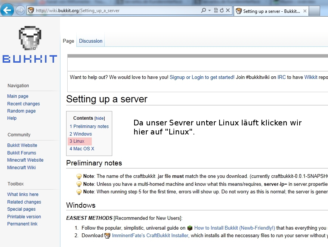Click the browser Forward arrow button
This screenshot has width=328, height=247.
[20, 10]
